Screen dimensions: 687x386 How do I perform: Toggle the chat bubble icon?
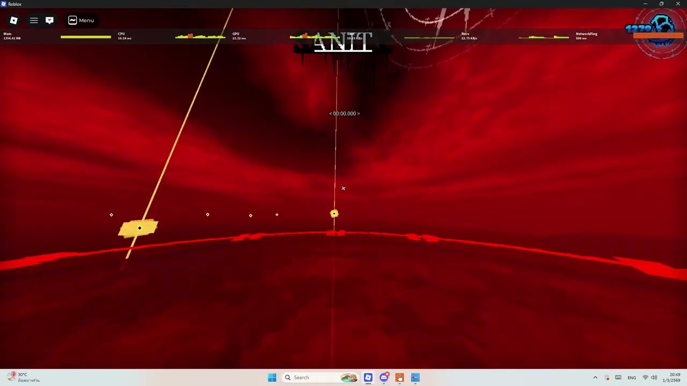(x=49, y=20)
